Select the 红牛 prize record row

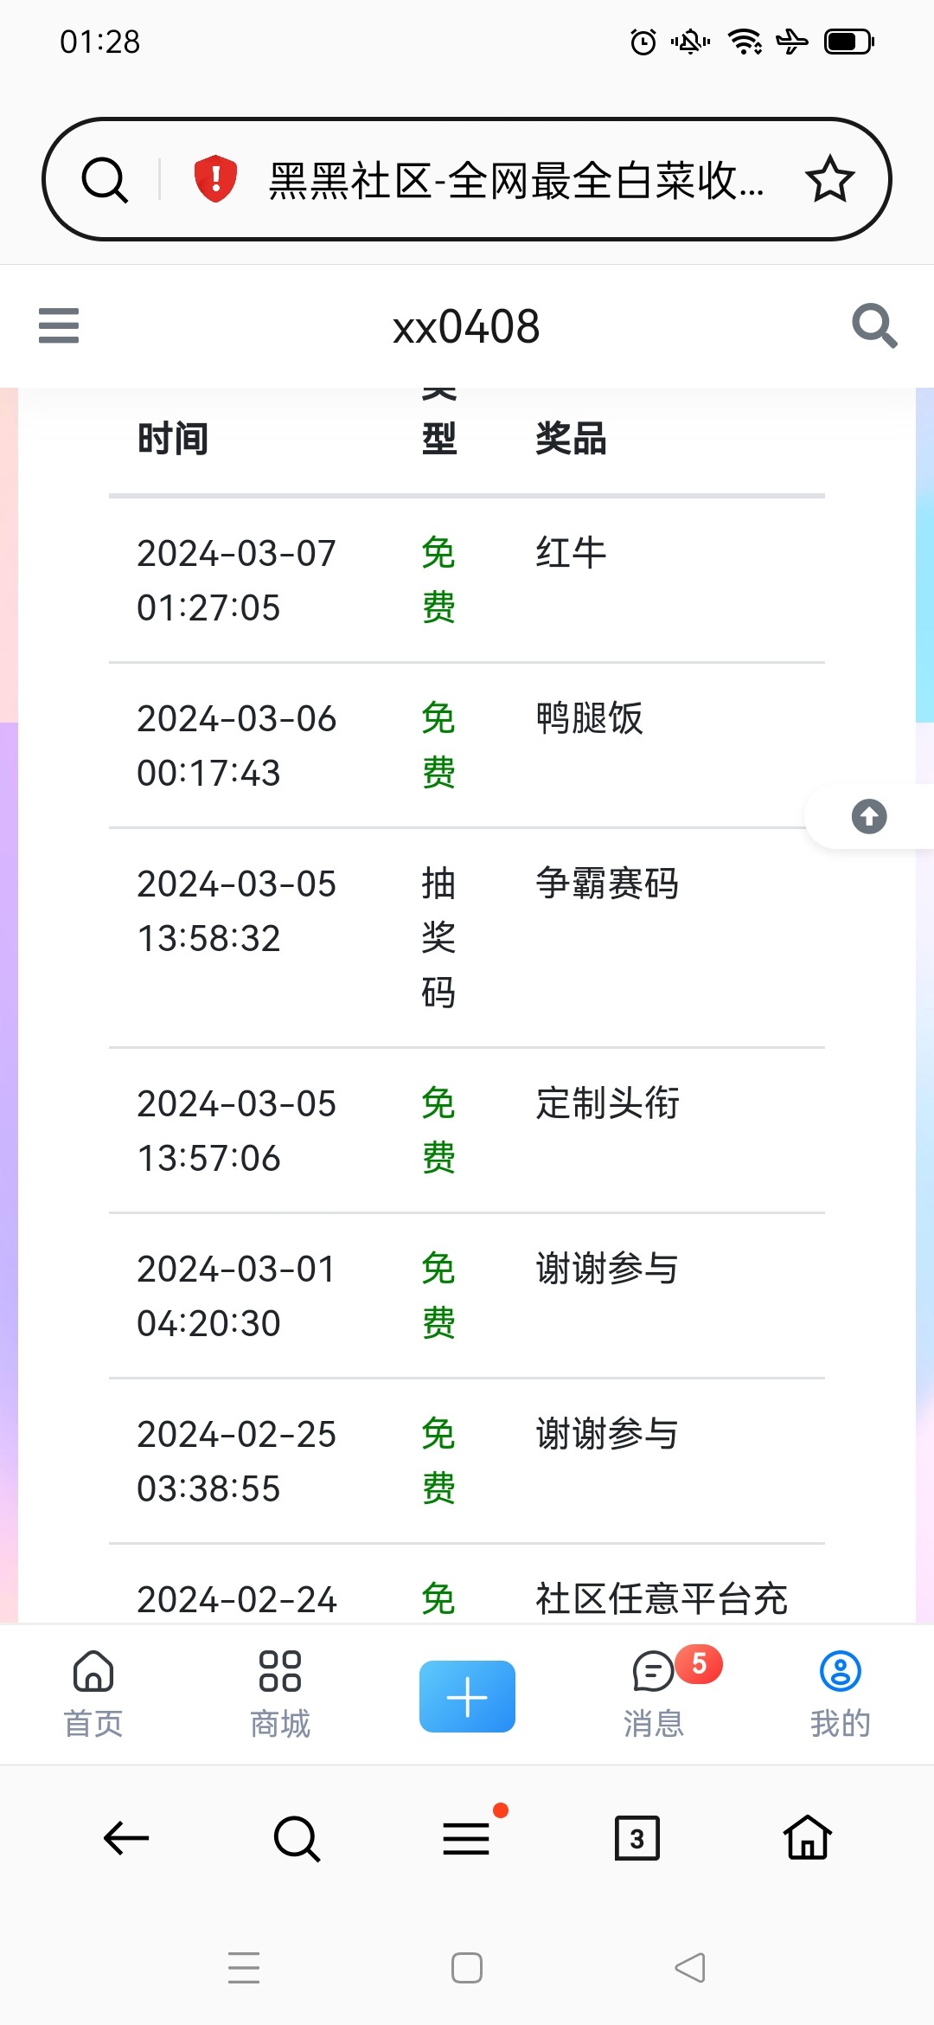[x=467, y=580]
